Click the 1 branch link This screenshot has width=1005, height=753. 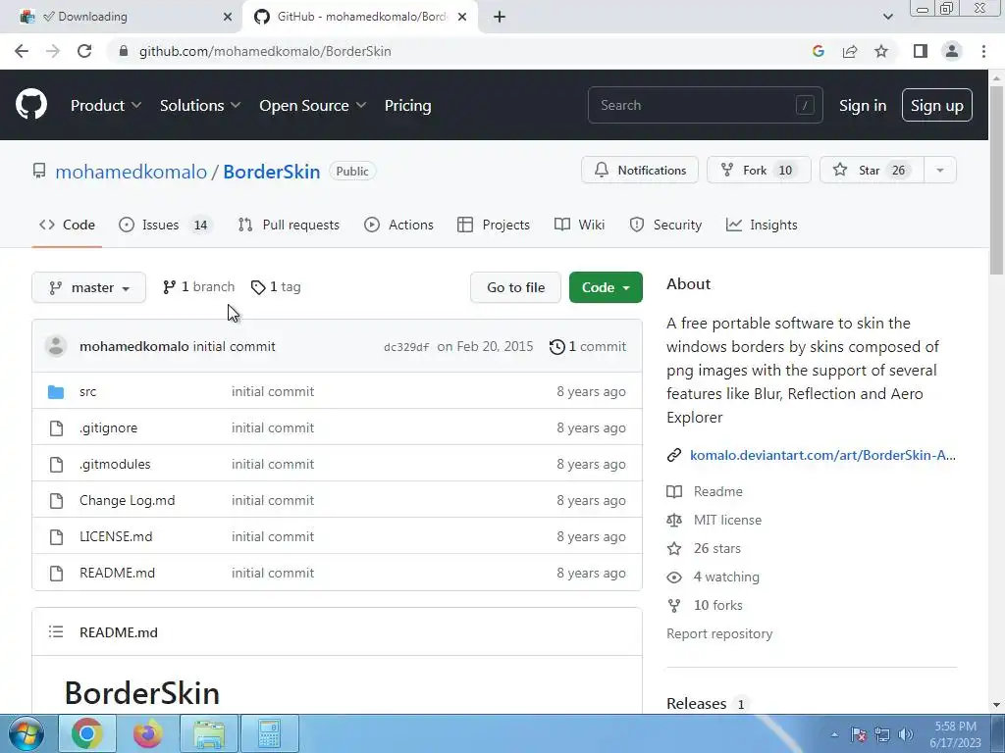point(198,287)
